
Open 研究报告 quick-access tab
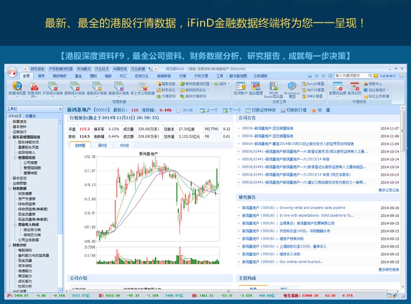37,69
